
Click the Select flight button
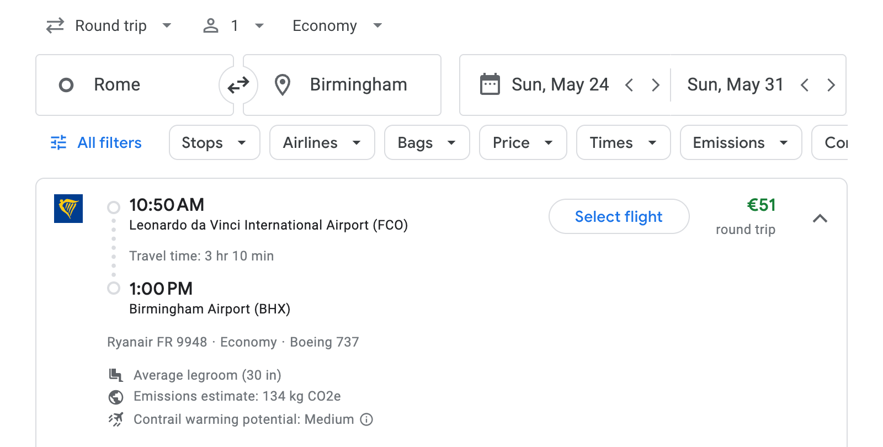pyautogui.click(x=619, y=216)
